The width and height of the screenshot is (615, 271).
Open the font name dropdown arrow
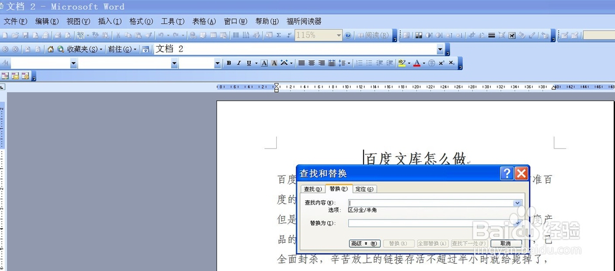tap(175, 63)
